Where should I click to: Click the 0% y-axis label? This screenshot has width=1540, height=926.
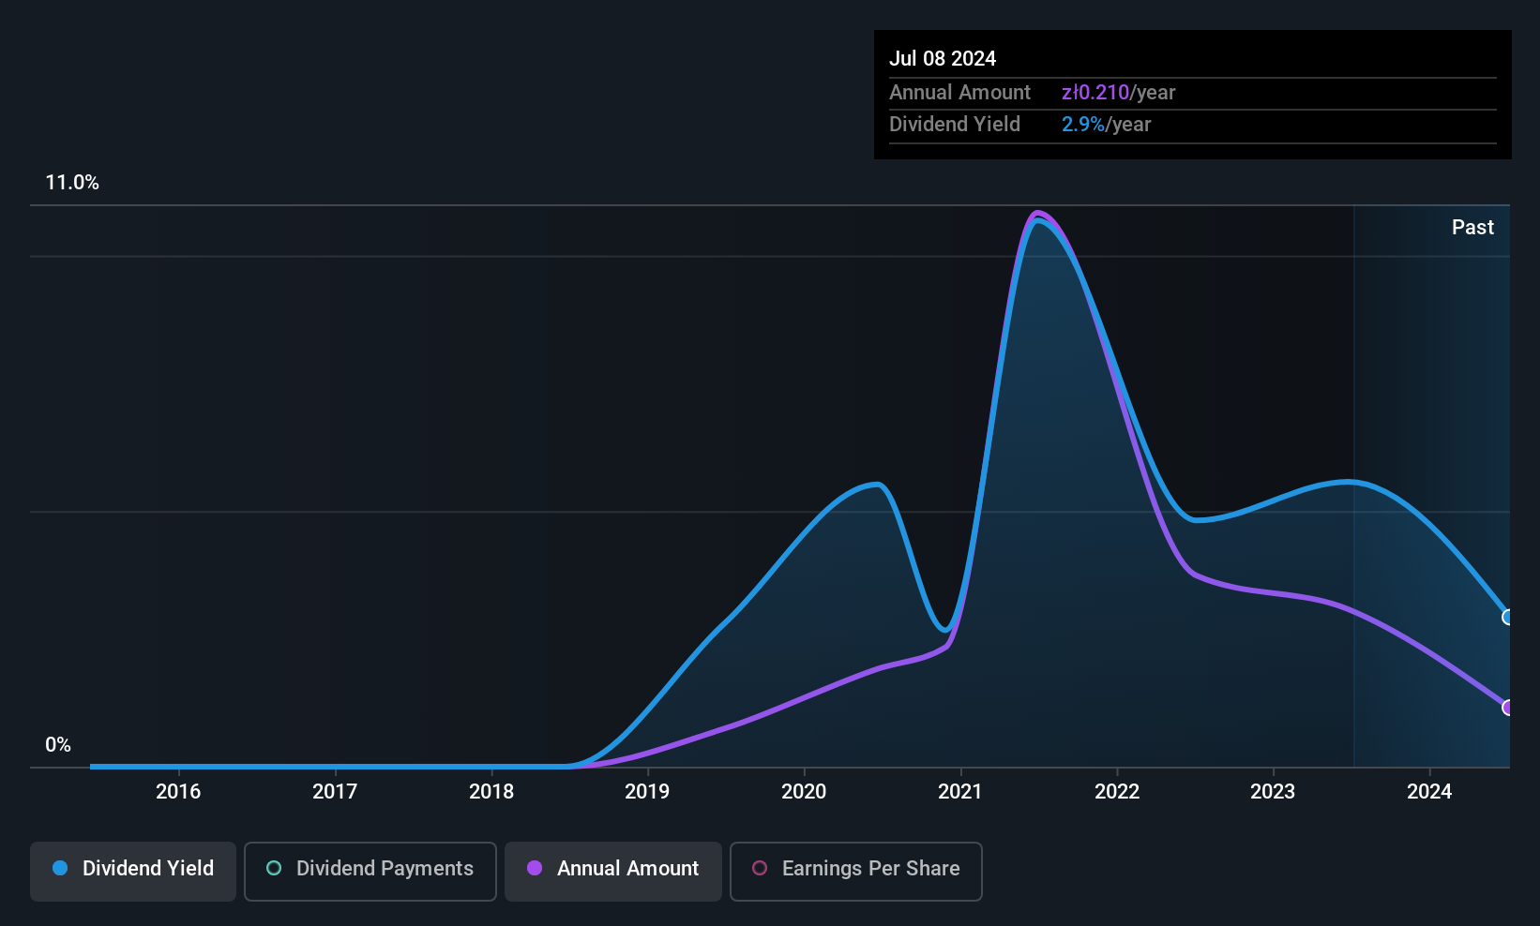[58, 745]
